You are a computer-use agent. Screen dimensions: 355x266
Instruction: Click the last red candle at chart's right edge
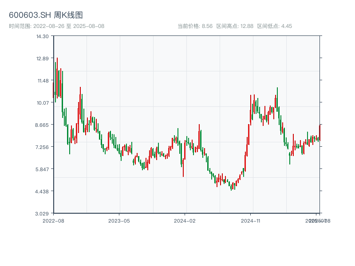coord(319,133)
